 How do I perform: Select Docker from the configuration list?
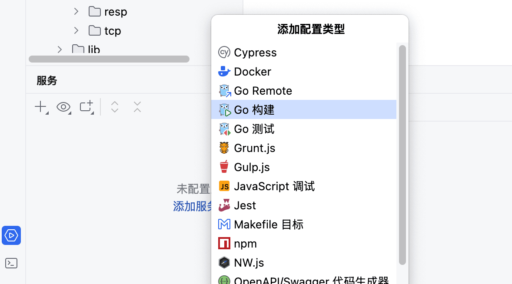click(253, 71)
